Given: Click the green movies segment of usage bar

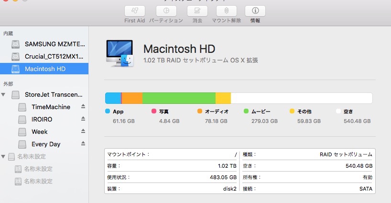Looking at the screenshot, I should coord(179,98).
